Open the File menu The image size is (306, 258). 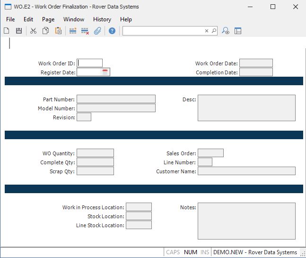[10, 19]
